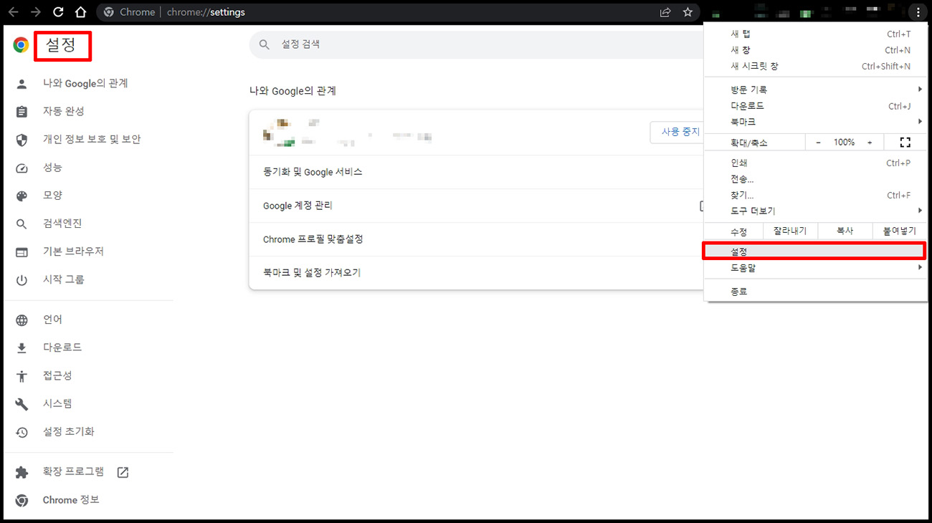This screenshot has height=523, width=932.
Task: Select the search icon for 검색엔진
Action: tap(22, 224)
